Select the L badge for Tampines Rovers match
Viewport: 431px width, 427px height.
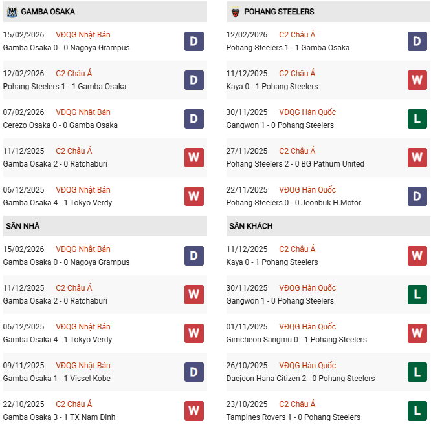pyautogui.click(x=417, y=411)
